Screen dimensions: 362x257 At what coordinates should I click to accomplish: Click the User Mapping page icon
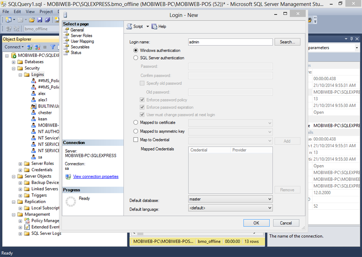click(x=67, y=41)
